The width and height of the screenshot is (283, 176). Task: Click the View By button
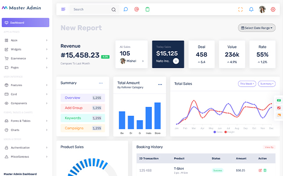[x=269, y=147]
